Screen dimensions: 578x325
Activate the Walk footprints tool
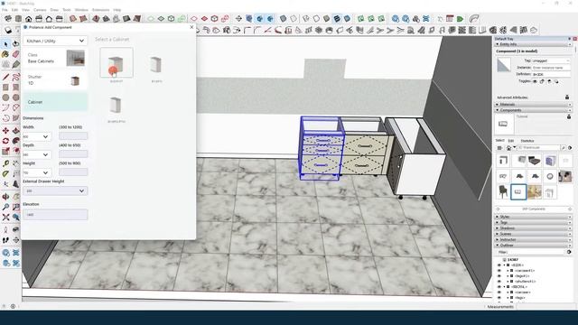[x=5, y=240]
